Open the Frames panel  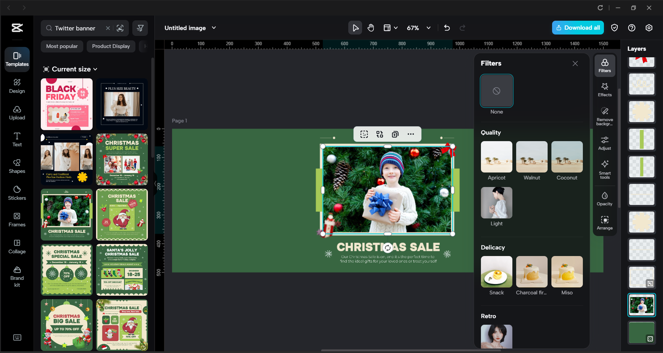click(x=17, y=219)
